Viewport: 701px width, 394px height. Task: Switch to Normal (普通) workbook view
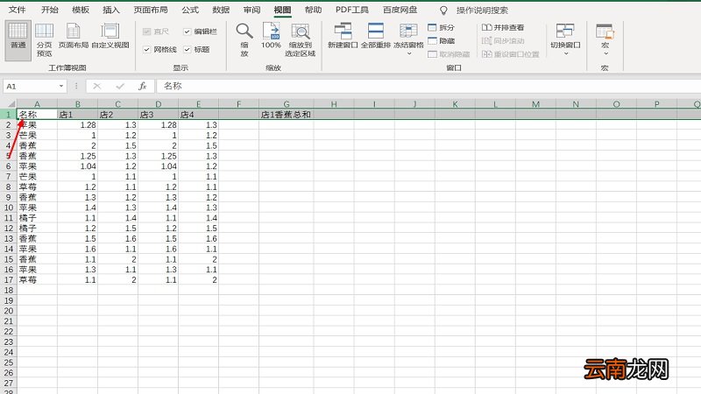18,40
